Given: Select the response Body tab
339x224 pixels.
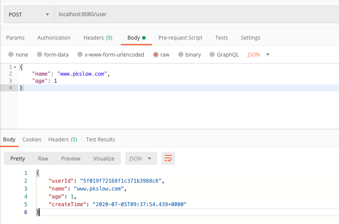Looking at the screenshot, I should (x=9, y=139).
